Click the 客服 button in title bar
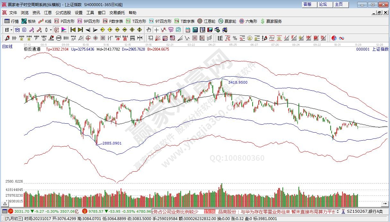 click(x=307, y=4)
